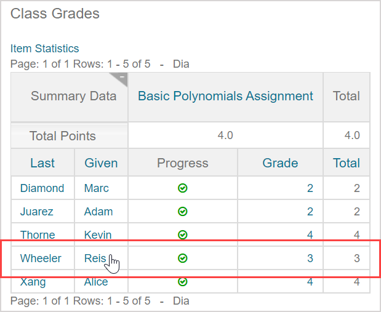Click Marc Diamond's green progress checkmark icon
The height and width of the screenshot is (312, 381).
[182, 188]
